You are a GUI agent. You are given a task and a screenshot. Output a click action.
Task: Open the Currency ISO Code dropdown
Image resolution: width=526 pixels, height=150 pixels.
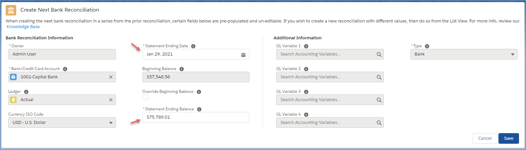[x=62, y=123]
